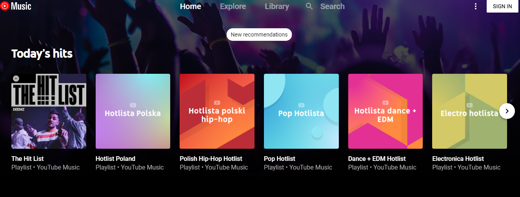Click The Hit List title link
Screen dimensions: 520x197
[x=27, y=159]
